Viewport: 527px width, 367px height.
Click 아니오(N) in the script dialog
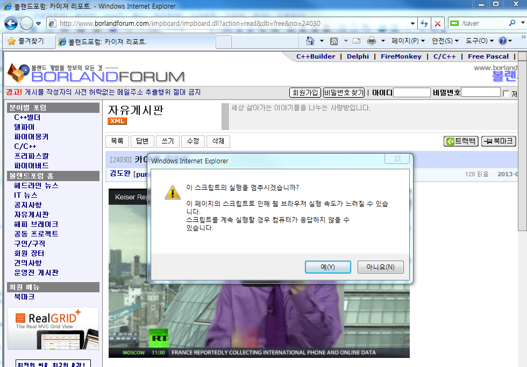coord(380,267)
